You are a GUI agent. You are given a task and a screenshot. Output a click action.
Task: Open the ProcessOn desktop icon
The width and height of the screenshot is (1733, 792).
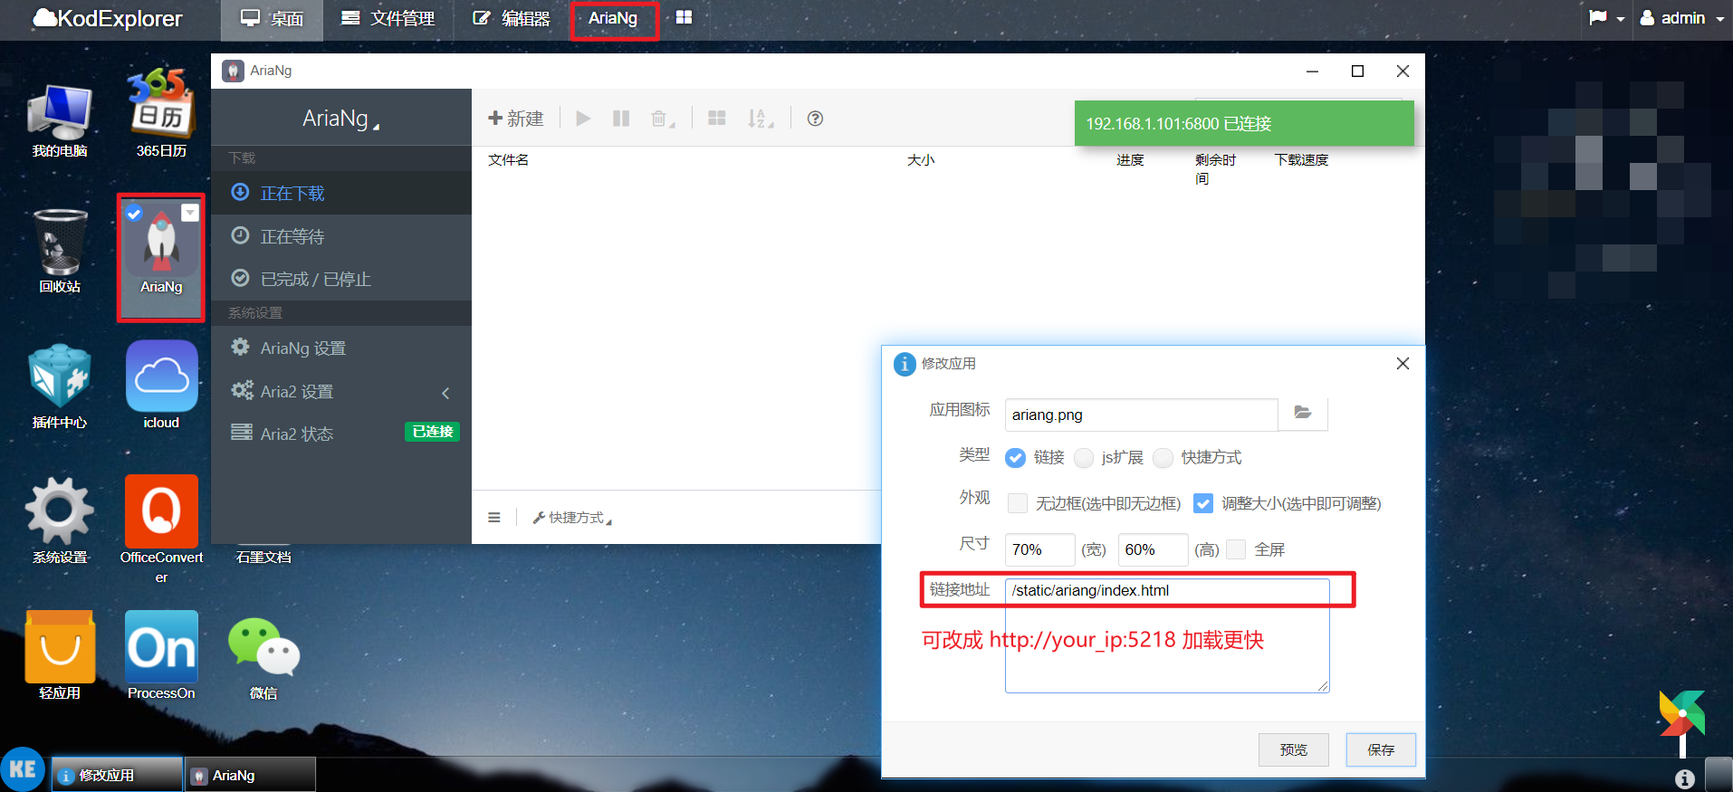pyautogui.click(x=161, y=657)
